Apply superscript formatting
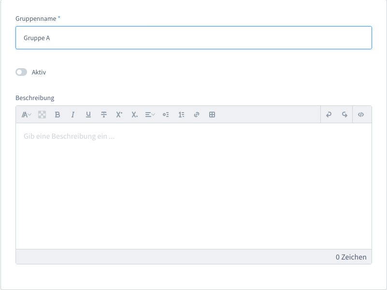Image resolution: width=387 pixels, height=290 pixels. coord(119,115)
